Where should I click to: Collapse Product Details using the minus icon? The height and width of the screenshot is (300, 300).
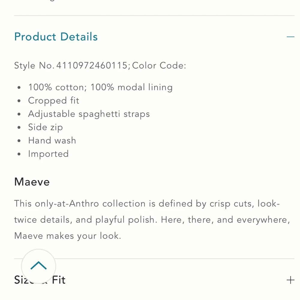pos(290,37)
